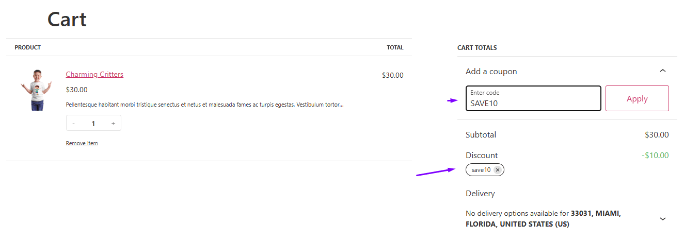Image resolution: width=684 pixels, height=241 pixels.
Task: Remove the save10 coupon with its x icon
Action: [497, 170]
